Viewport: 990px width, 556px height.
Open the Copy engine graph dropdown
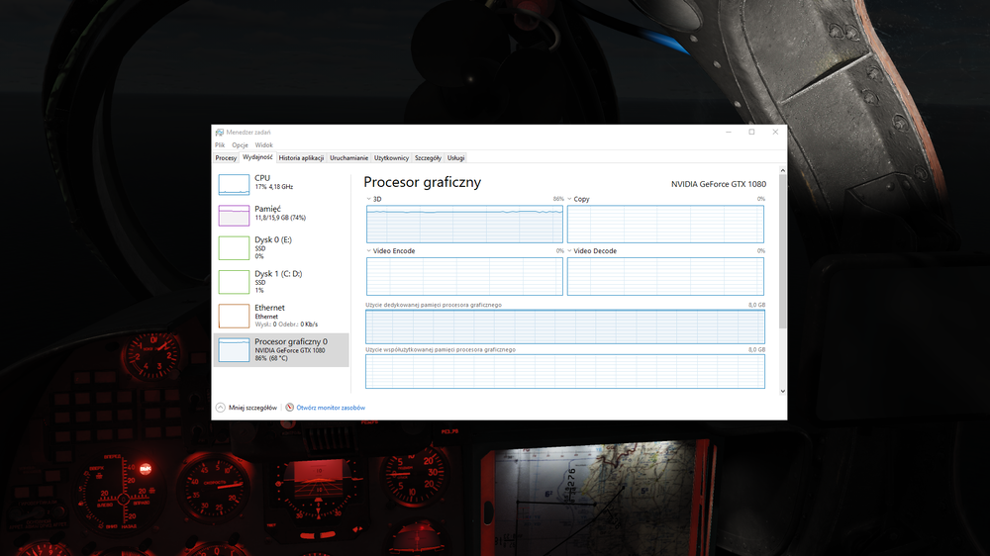click(569, 200)
